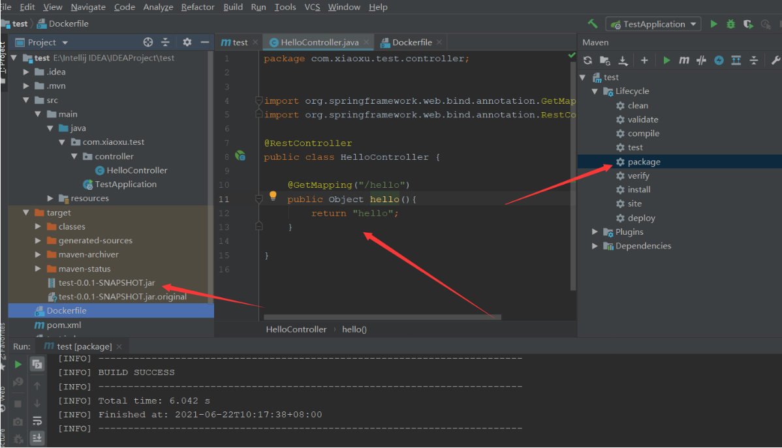Open the Navigate menu
This screenshot has height=448, width=782.
[x=88, y=7]
